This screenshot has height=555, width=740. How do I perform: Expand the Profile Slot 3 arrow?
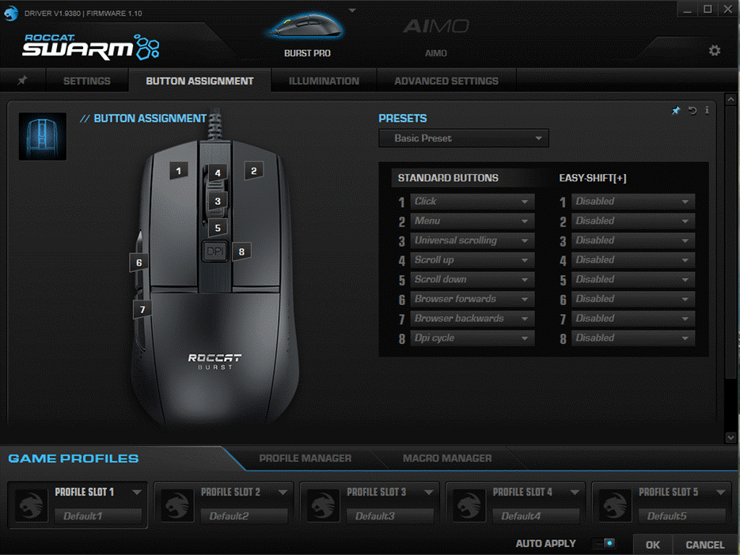coord(428,493)
